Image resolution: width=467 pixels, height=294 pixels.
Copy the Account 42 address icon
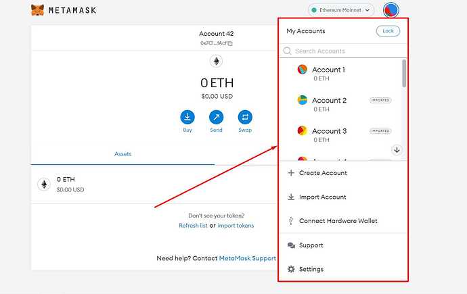click(x=230, y=43)
